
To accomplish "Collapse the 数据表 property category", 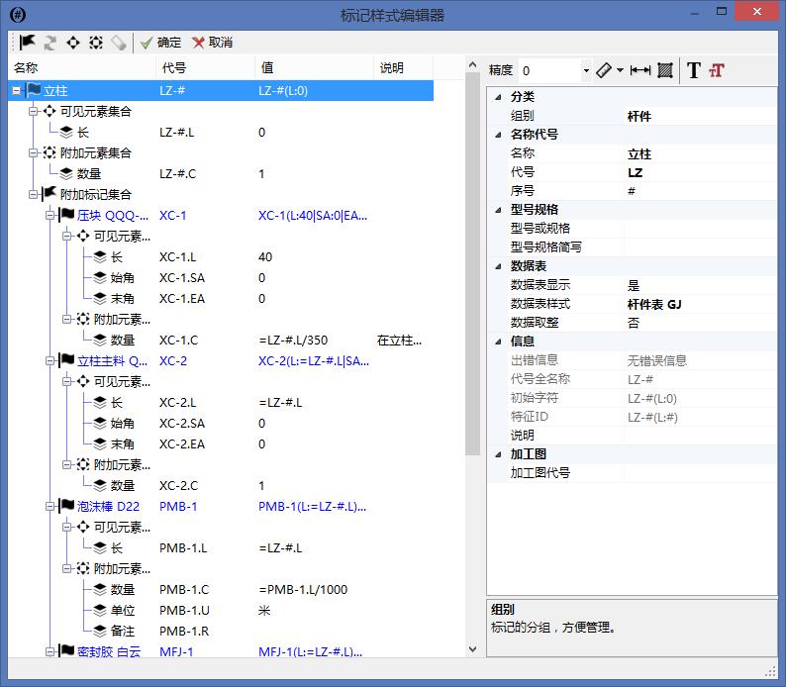I will tap(498, 266).
